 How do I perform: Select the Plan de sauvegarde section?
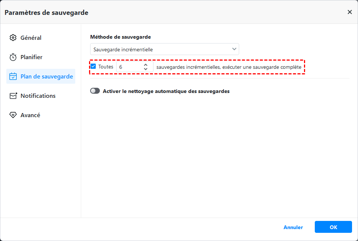coord(41,76)
